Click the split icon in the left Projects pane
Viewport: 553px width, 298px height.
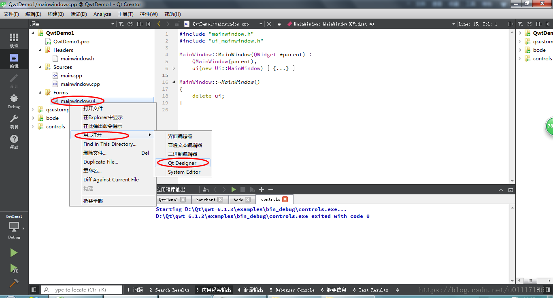pyautogui.click(x=140, y=24)
